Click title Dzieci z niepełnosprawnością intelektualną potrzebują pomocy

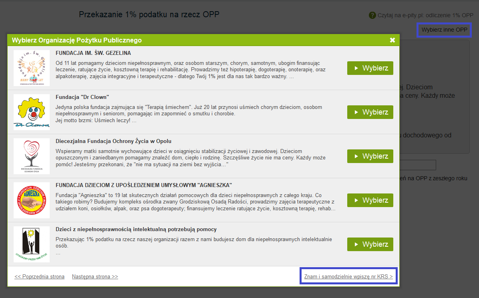tap(136, 229)
